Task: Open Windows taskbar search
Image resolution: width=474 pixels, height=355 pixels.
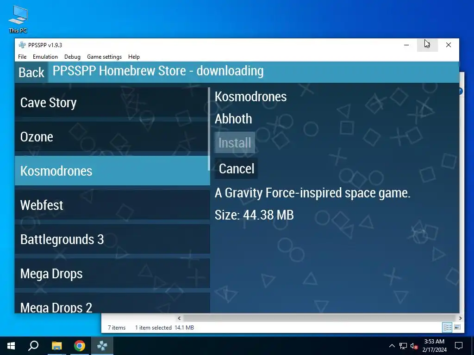Action: pos(33,346)
